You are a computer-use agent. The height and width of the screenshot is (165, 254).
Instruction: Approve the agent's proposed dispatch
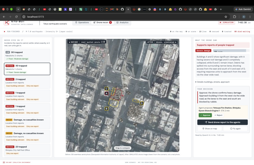point(205,115)
